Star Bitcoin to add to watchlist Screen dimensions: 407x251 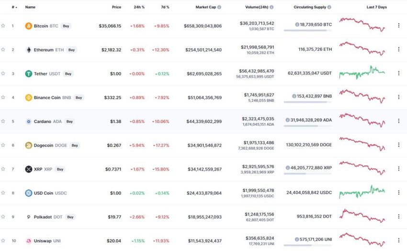(3, 26)
